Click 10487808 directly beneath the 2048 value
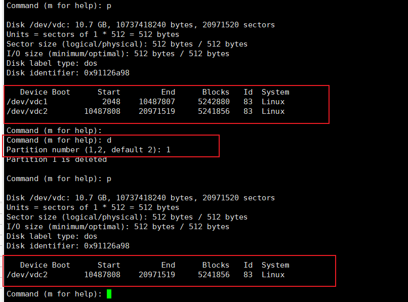 [102, 111]
